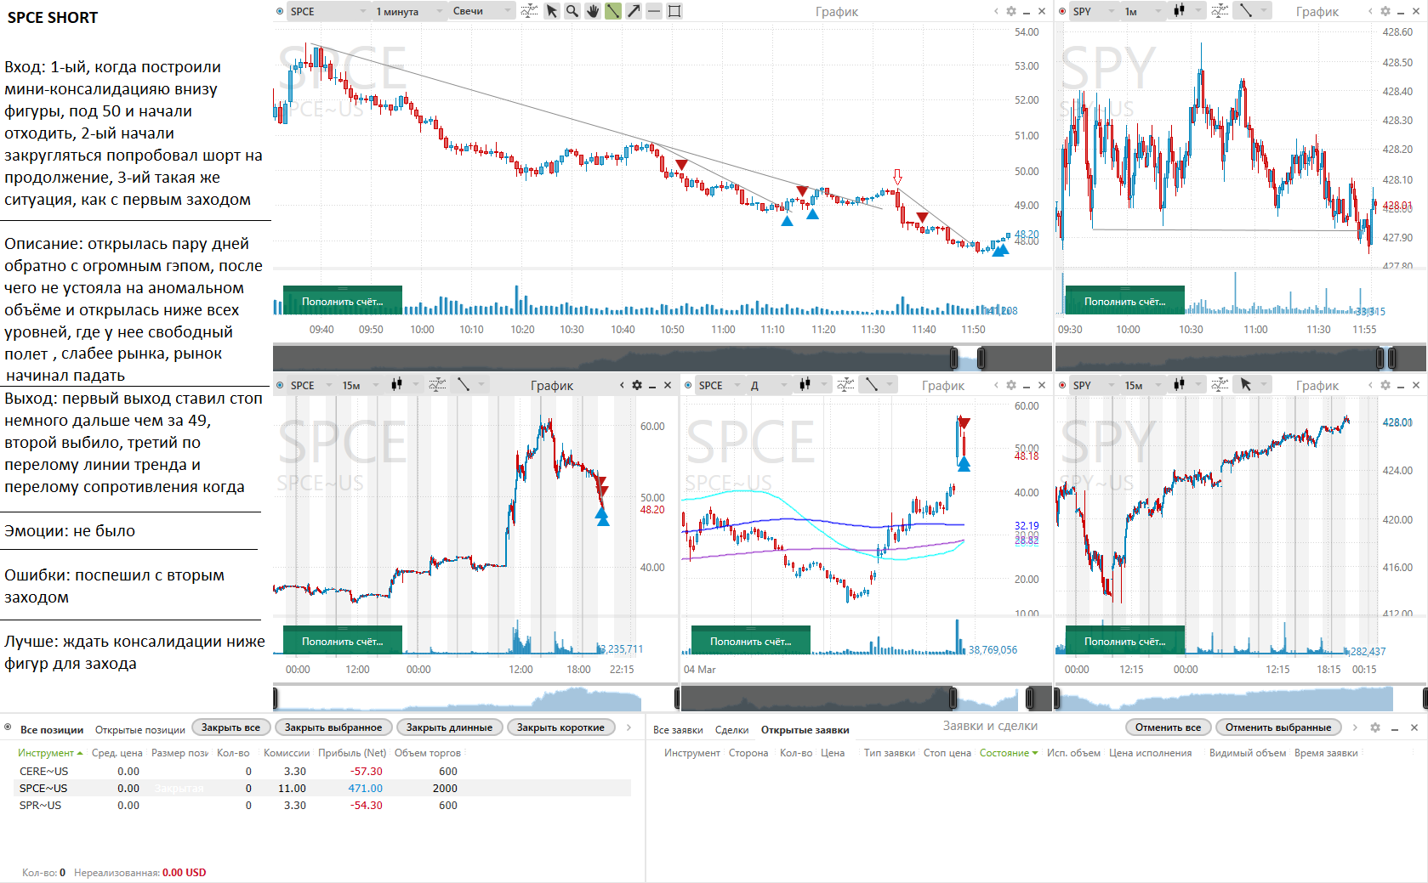Viewport: 1428px width, 883px height.
Task: Toggle red link indicator of top SPY chart
Action: point(1062,11)
